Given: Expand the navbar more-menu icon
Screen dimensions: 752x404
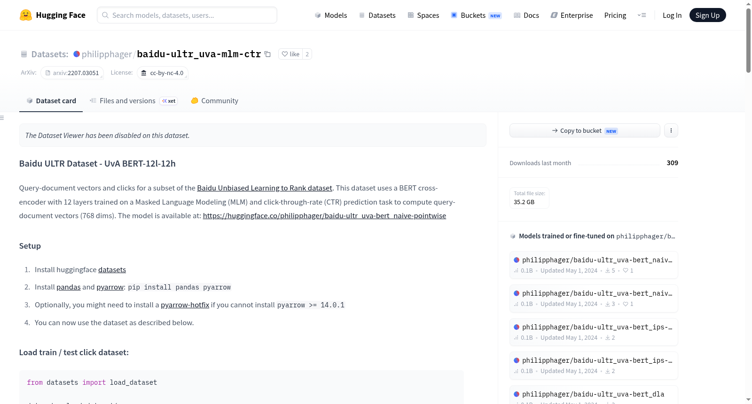Looking at the screenshot, I should 642,15.
